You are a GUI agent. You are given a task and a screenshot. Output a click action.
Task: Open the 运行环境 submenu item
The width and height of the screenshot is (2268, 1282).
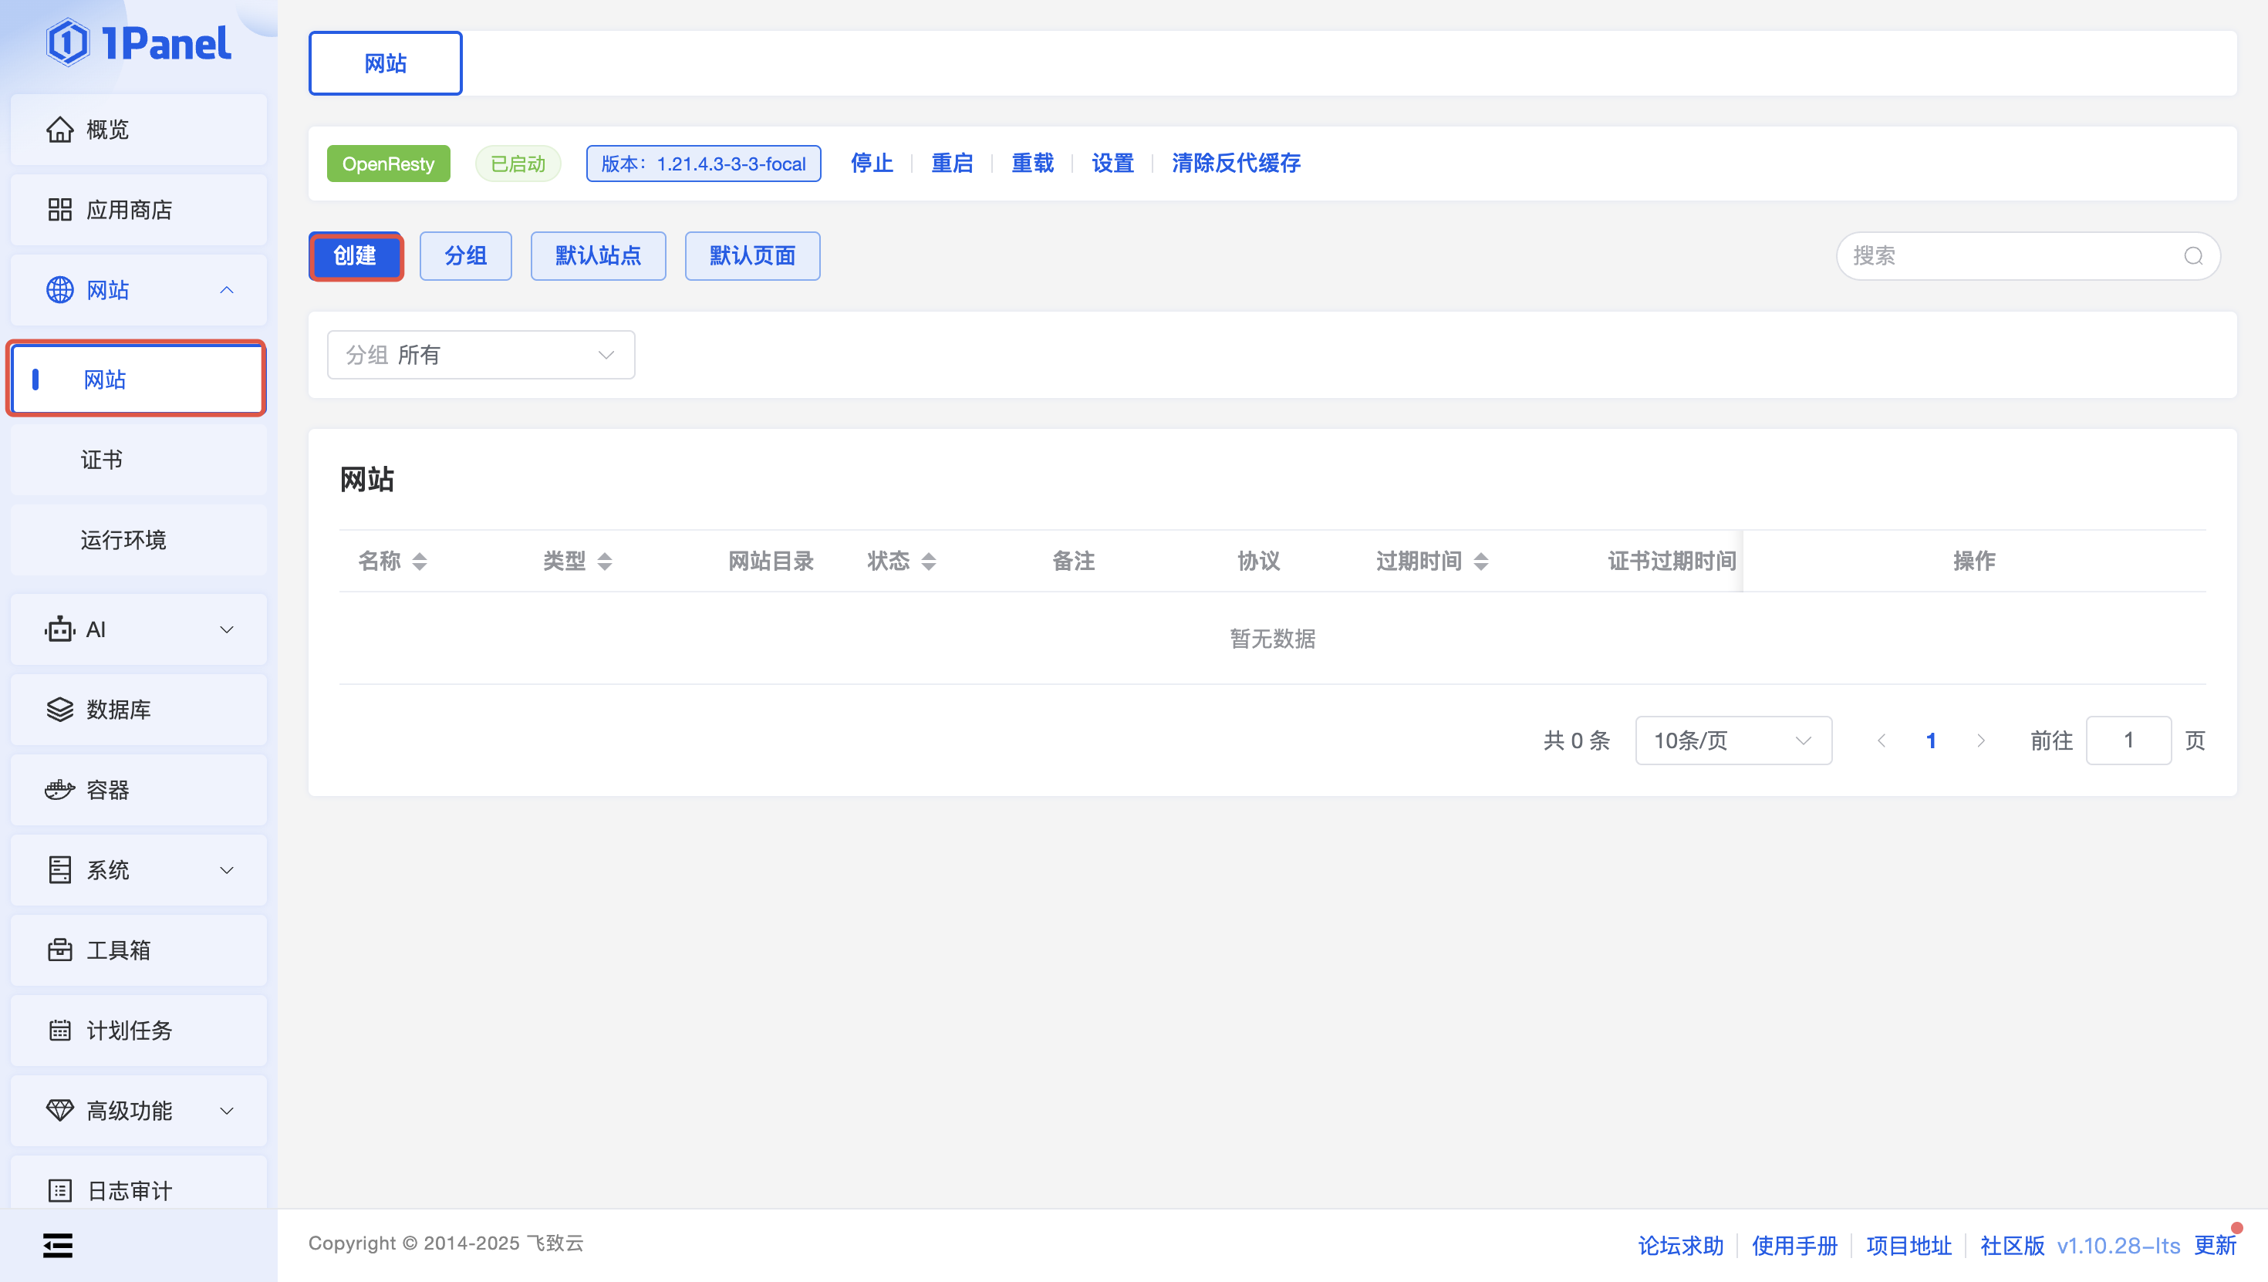[138, 540]
